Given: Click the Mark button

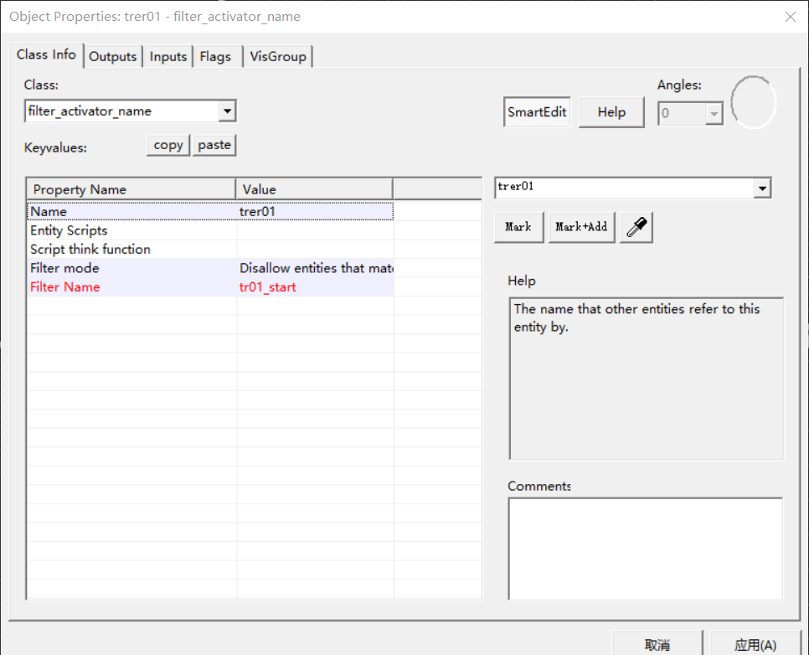Looking at the screenshot, I should [518, 227].
